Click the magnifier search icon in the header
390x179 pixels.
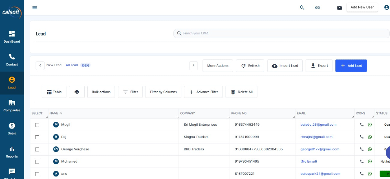pyautogui.click(x=302, y=8)
